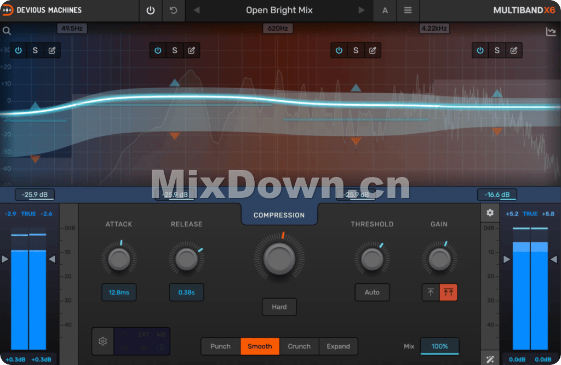Solo the first band
Screen dimensions: 561x365
(35, 50)
